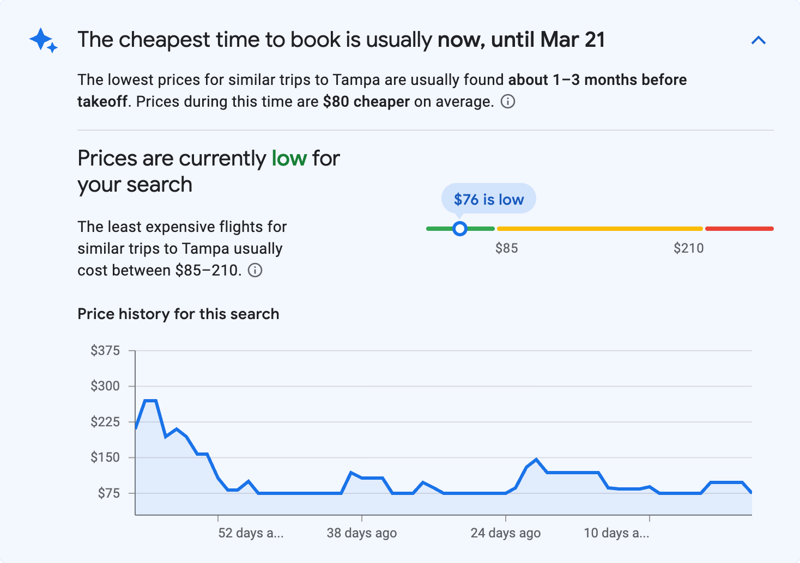Toggle the price history chart visibility
The height and width of the screenshot is (563, 800).
point(759,40)
